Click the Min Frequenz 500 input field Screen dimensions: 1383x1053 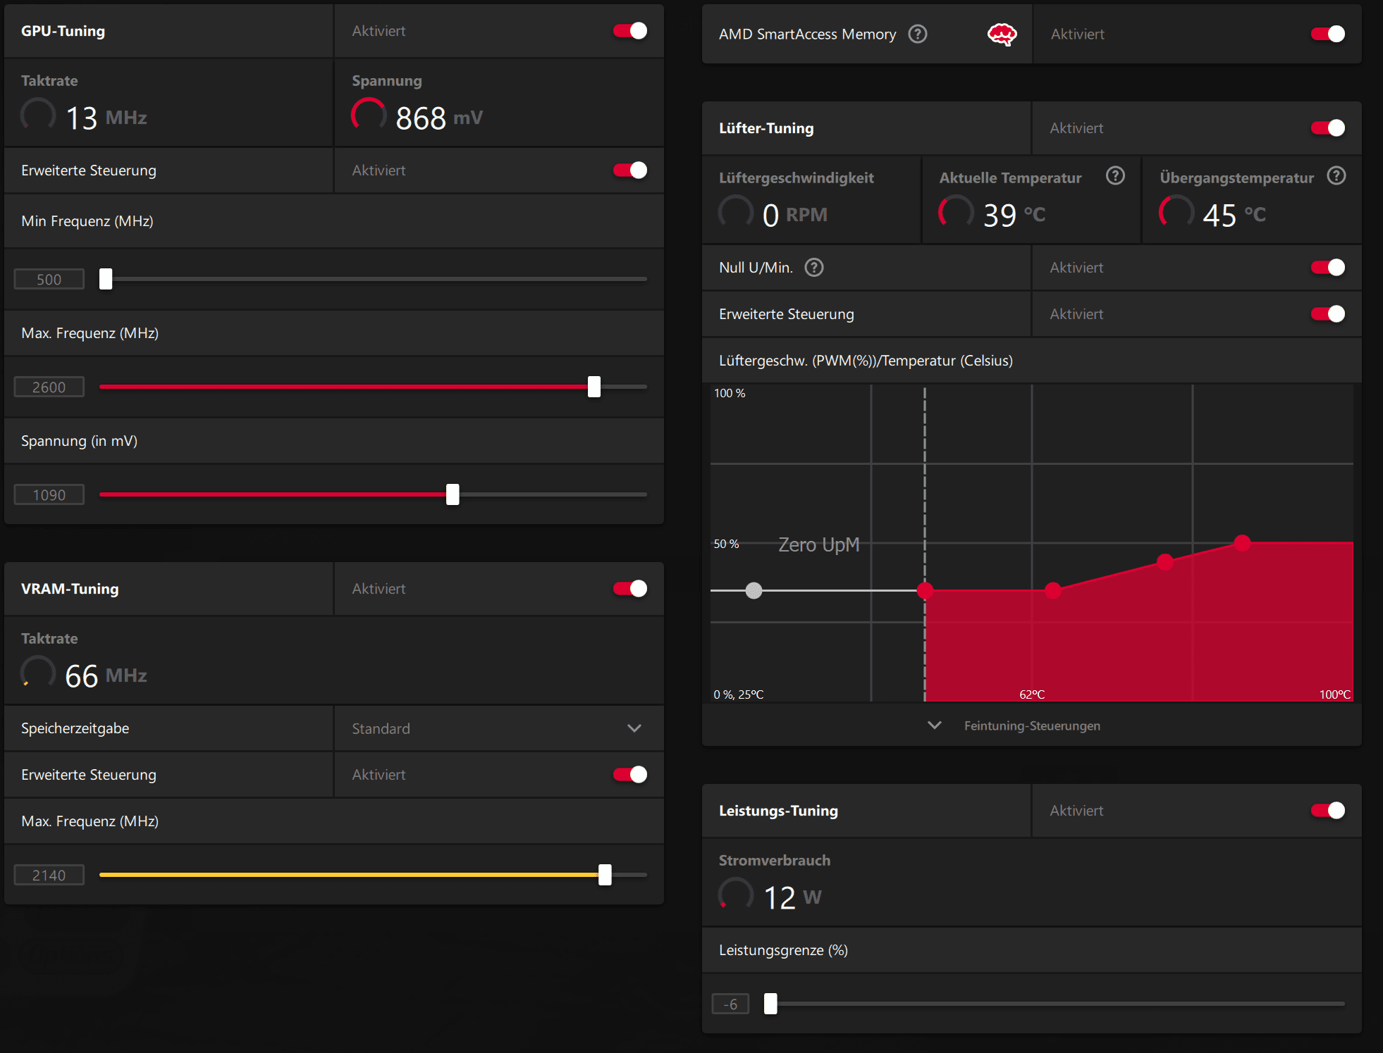(x=49, y=279)
